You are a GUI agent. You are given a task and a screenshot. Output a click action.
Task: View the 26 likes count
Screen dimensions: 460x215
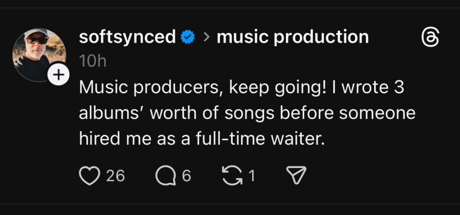coord(116,176)
